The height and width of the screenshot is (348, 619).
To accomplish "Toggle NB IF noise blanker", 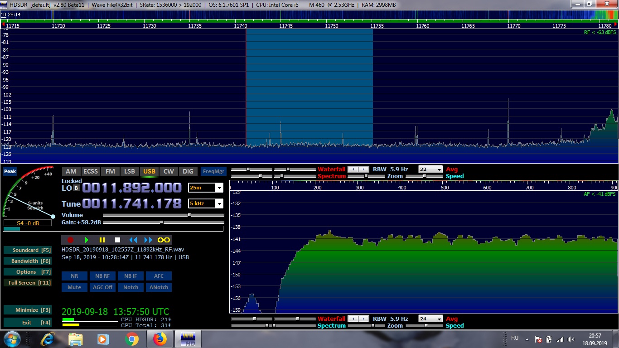I will click(x=131, y=275).
